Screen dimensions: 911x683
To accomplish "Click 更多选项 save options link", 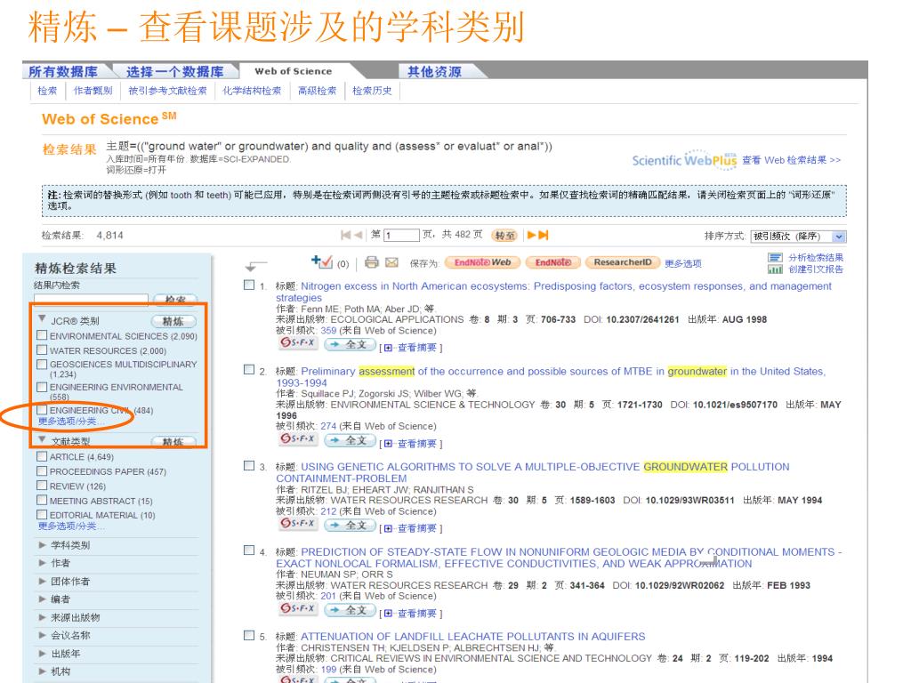I will tap(682, 263).
